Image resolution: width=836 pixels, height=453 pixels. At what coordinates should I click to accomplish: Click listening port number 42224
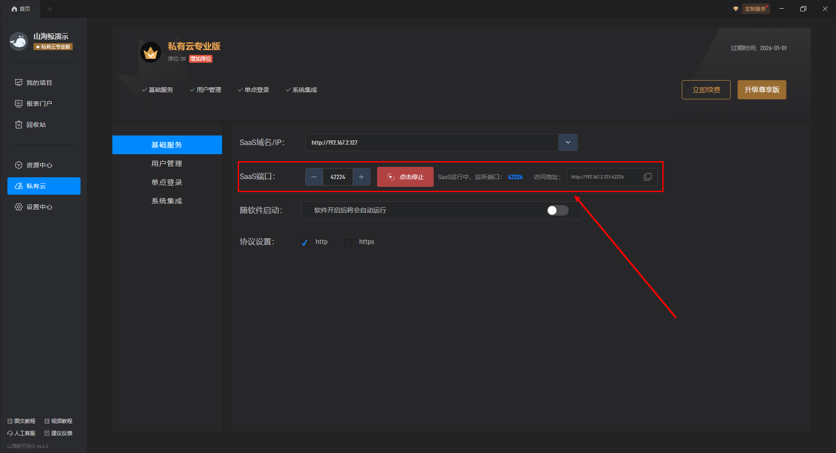coord(515,177)
